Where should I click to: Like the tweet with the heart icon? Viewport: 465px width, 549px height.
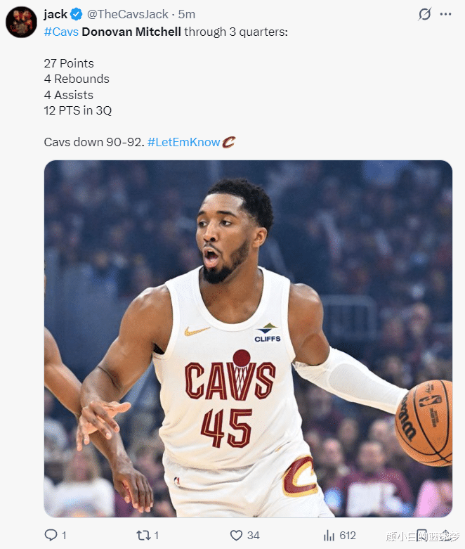pyautogui.click(x=236, y=535)
